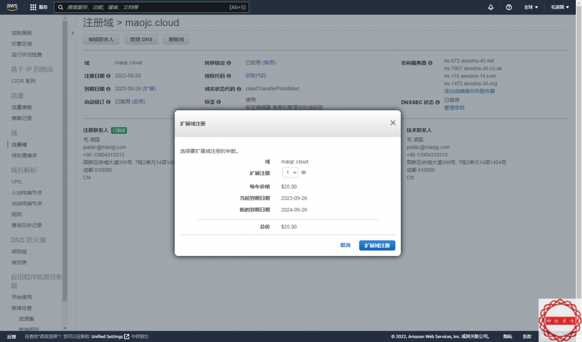The width and height of the screenshot is (582, 342).
Task: Click the search magnifier icon
Action: click(61, 7)
